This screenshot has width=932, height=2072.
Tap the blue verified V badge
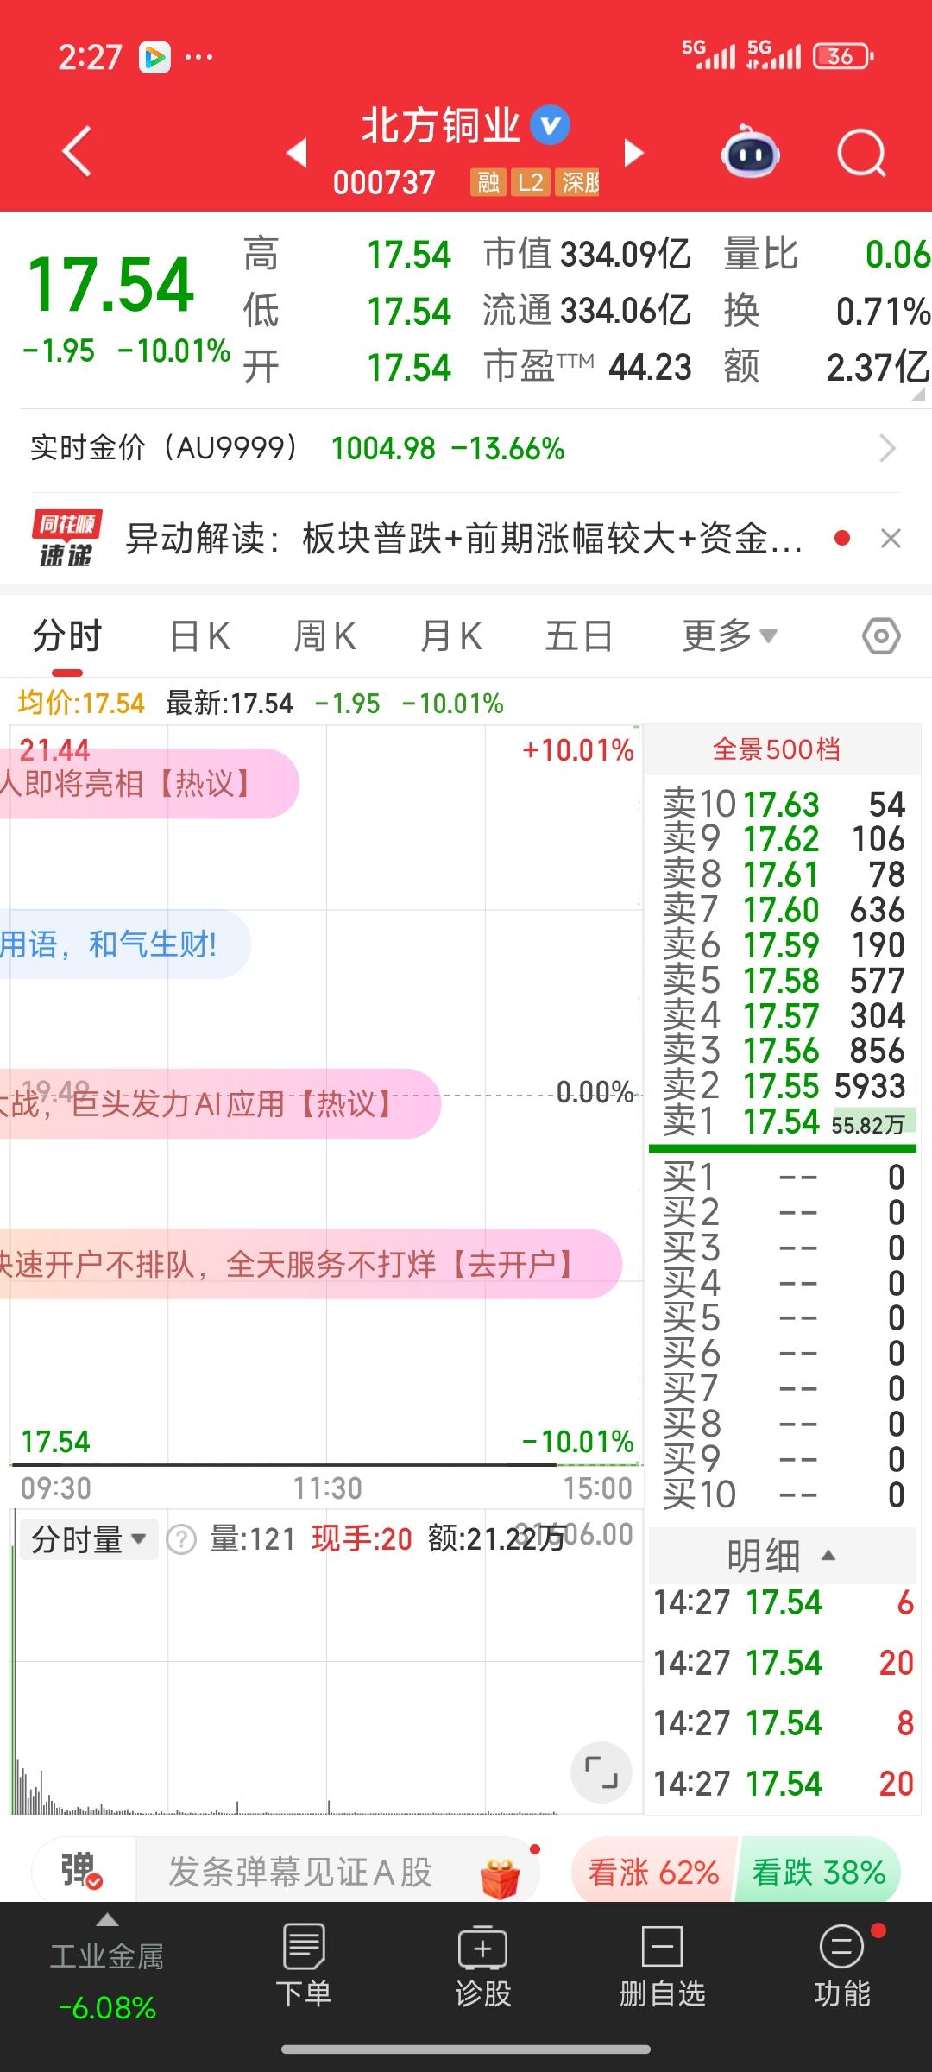coord(550,125)
